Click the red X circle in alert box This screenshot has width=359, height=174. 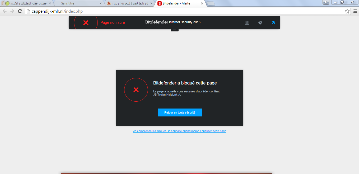click(136, 90)
